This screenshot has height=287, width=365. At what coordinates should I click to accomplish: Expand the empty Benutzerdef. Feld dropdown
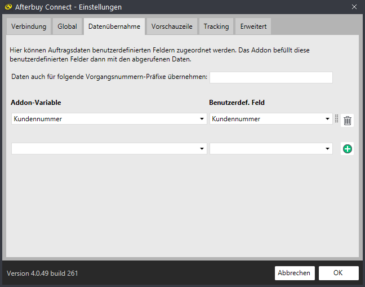(271, 149)
